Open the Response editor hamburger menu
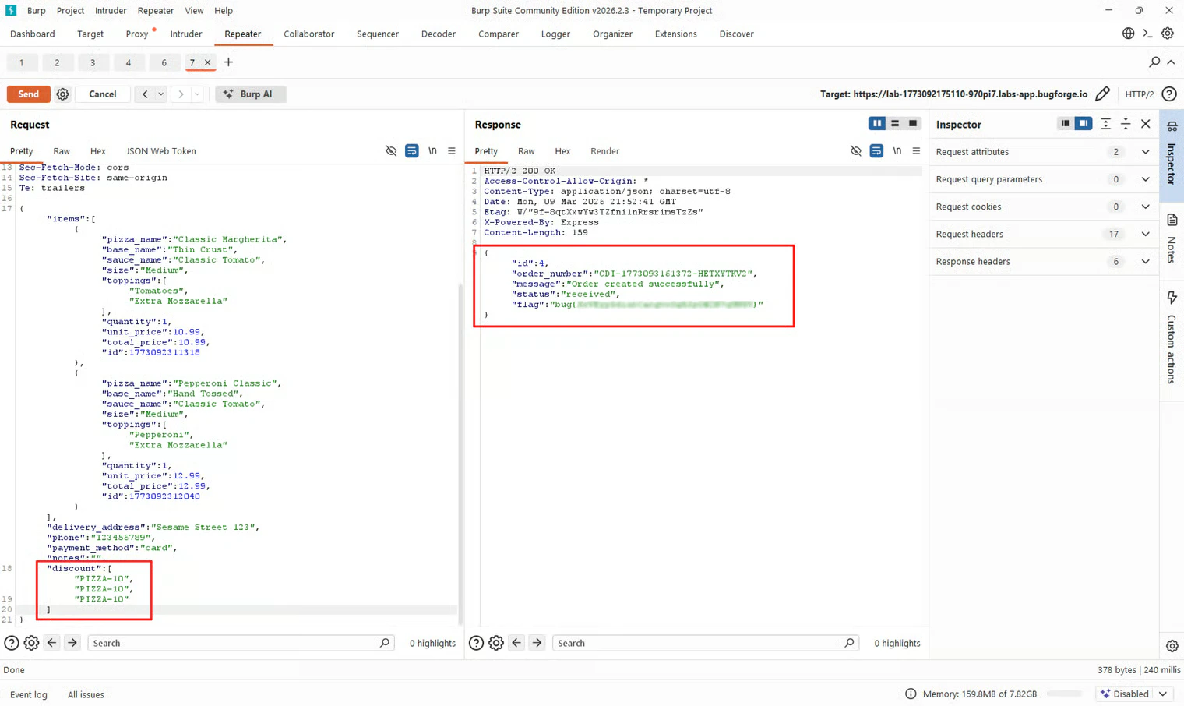Image resolution: width=1184 pixels, height=706 pixels. (916, 151)
